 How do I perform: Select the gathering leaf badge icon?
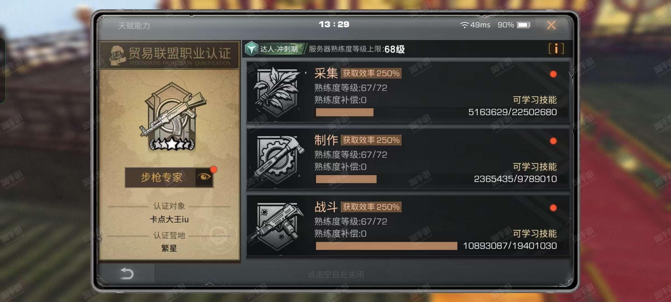[x=277, y=92]
